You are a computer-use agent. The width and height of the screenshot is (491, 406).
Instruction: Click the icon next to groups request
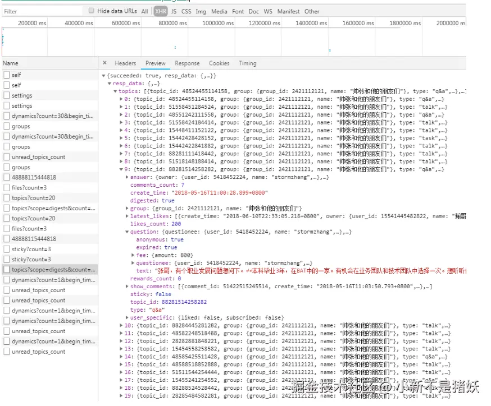click(7, 126)
